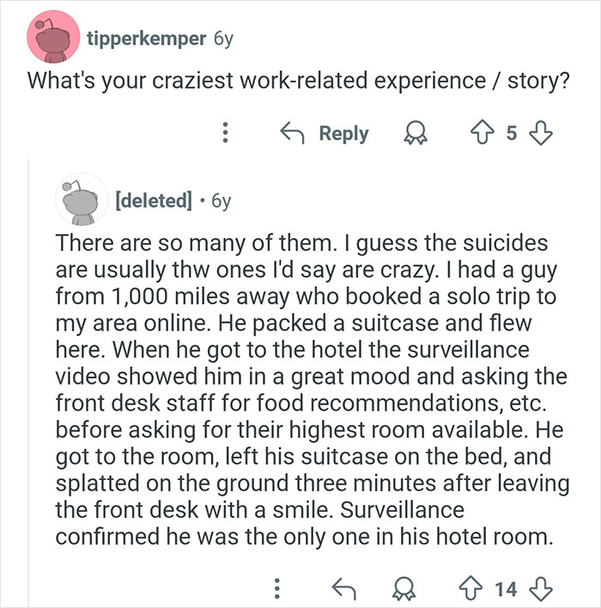Visit the tipperkemper username link
601x608 pixels.
pos(146,40)
